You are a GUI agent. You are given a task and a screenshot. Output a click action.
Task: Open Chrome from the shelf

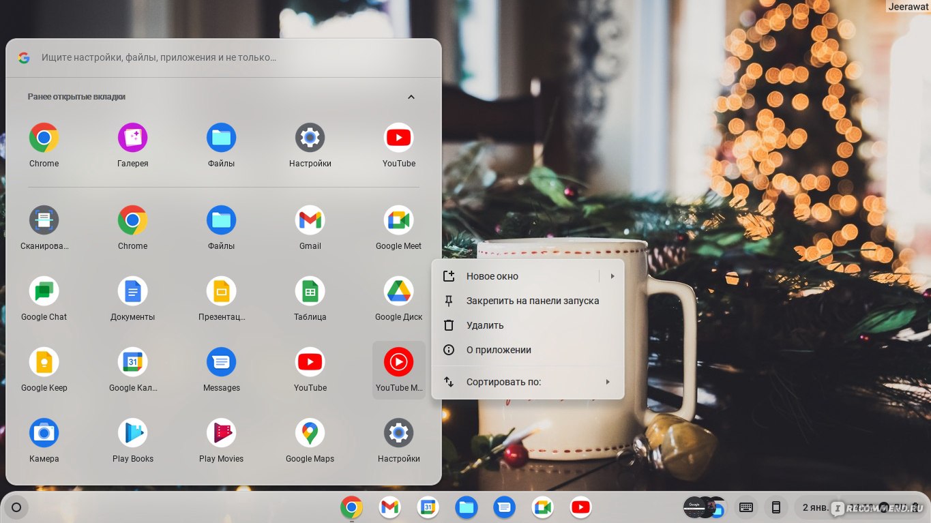351,507
